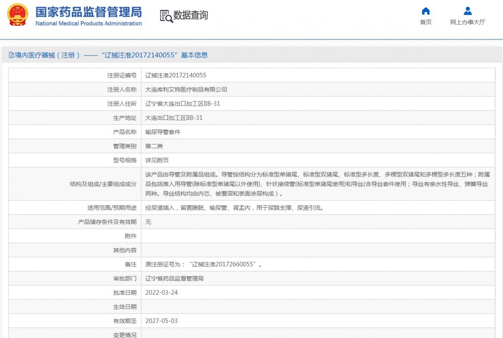Select the 型号规格 label
This screenshot has height=338, width=503.
[x=125, y=160]
